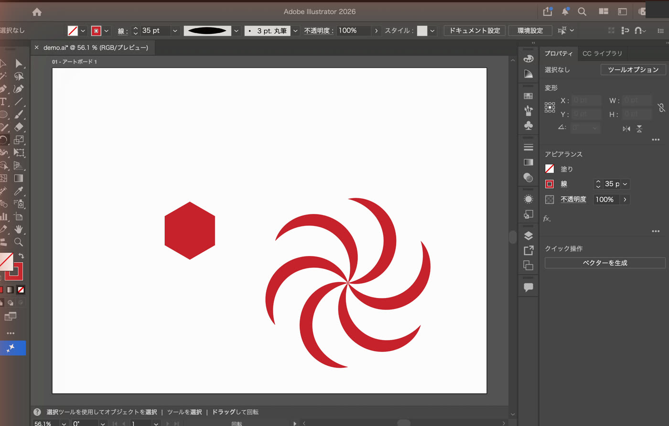
Task: Expand the brush definition dropdown
Action: click(295, 31)
